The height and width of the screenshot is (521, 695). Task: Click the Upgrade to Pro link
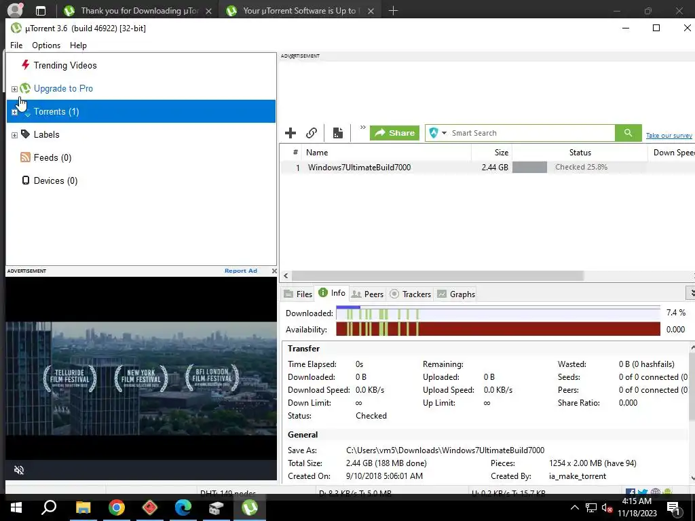pos(63,89)
